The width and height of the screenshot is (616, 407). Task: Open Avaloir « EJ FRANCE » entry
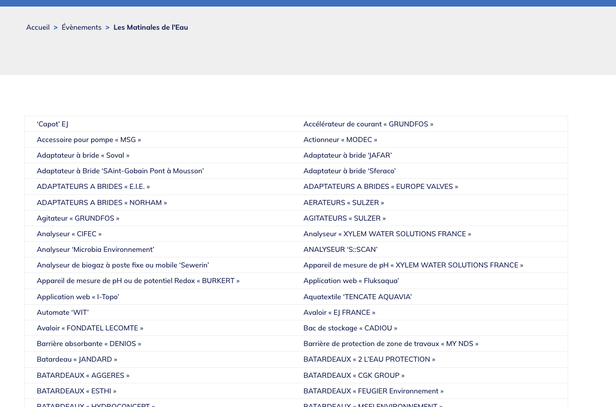339,312
